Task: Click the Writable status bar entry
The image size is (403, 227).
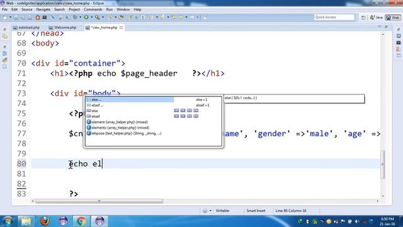Action: point(222,211)
